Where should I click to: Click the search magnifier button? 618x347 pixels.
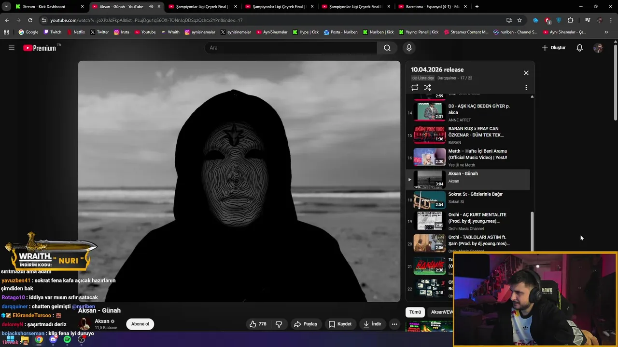pos(387,48)
